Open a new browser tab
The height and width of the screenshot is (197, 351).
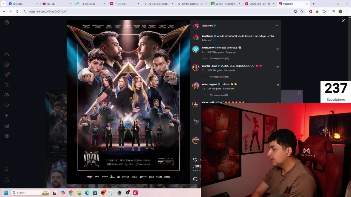pos(313,4)
